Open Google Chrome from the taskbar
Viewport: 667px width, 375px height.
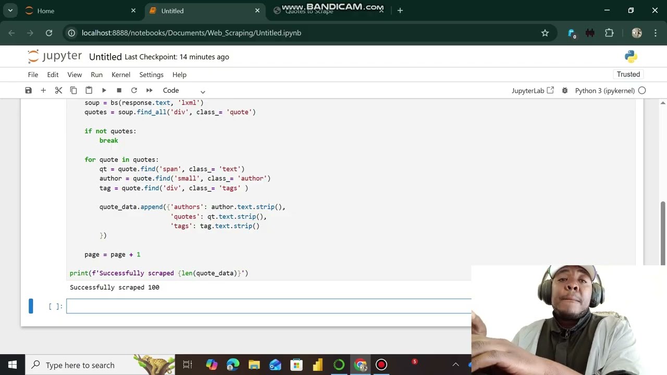361,365
